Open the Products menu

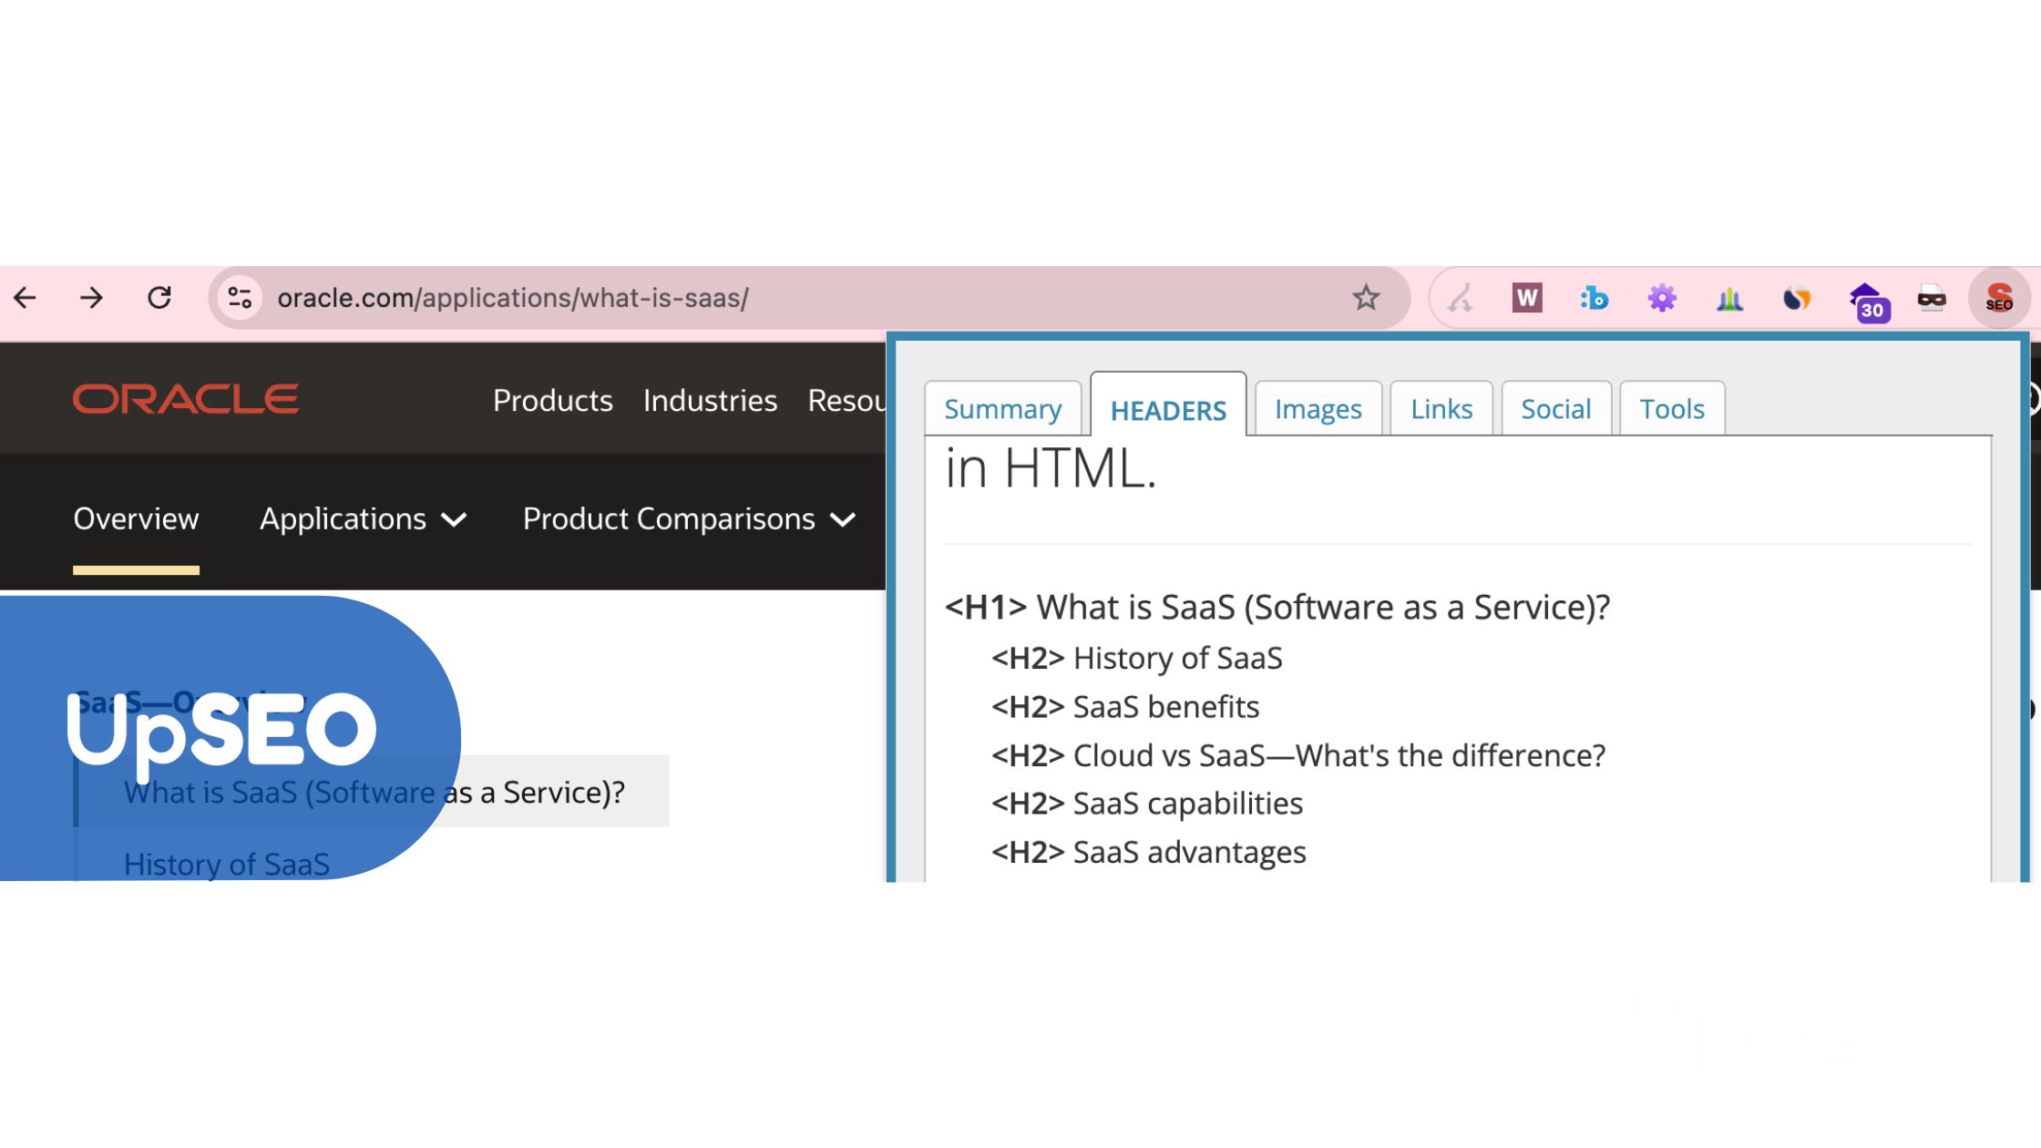click(x=553, y=401)
